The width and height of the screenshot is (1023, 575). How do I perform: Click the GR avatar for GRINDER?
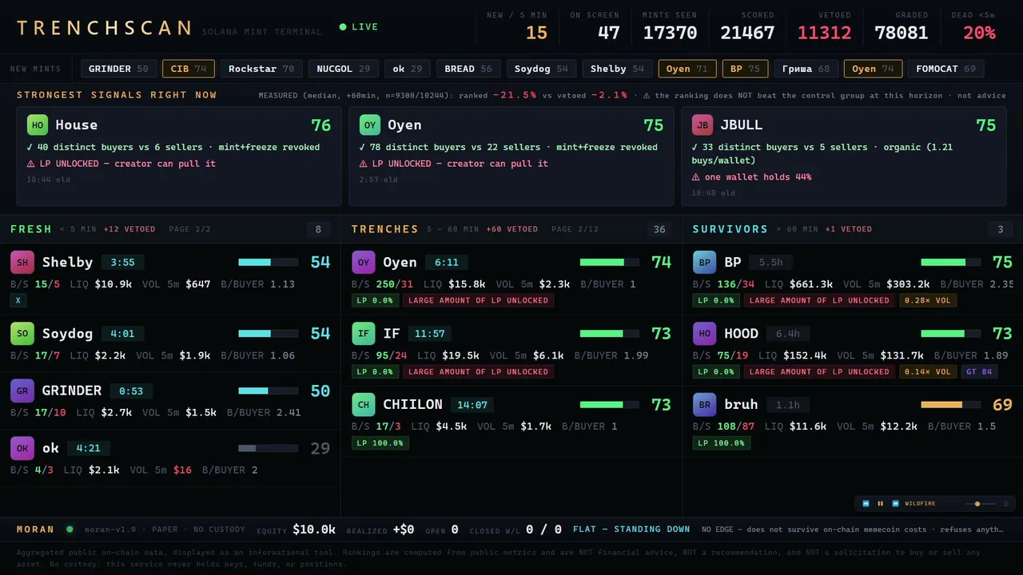pyautogui.click(x=22, y=391)
